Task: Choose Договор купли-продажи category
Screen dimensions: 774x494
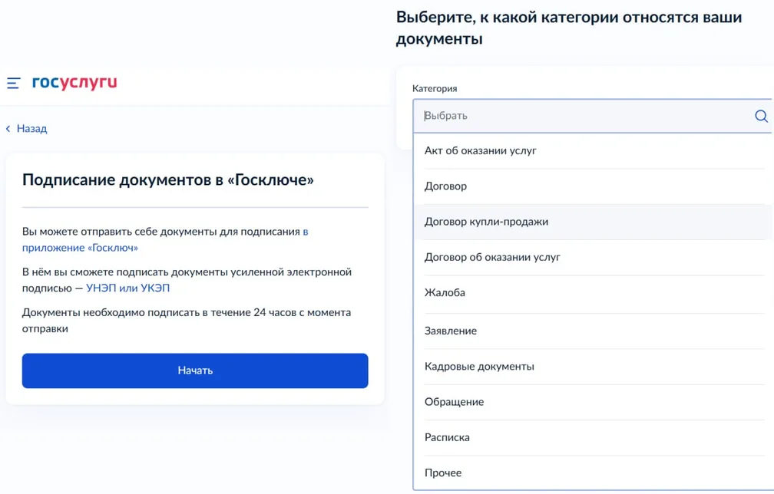Action: [594, 222]
